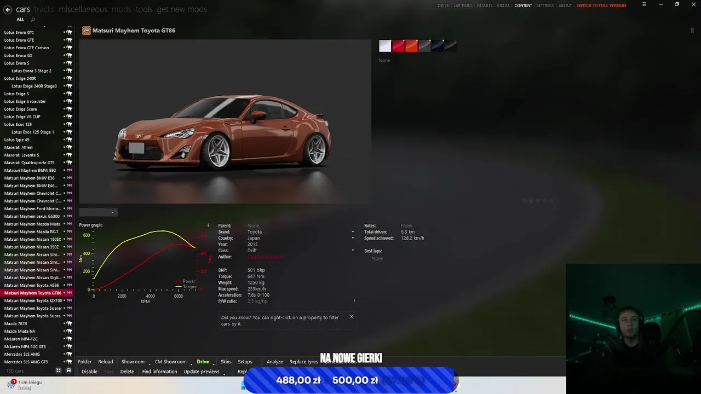Screen dimensions: 701x394
Task: Open the SETTINGS top menu
Action: click(x=545, y=5)
